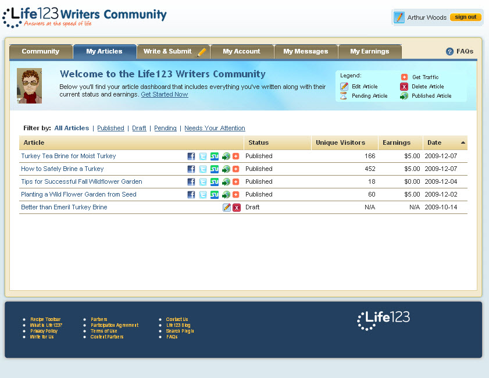Open published article icon for Turkey Tea Brine
This screenshot has height=378, width=489.
(x=226, y=156)
